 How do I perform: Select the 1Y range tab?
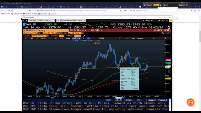pyautogui.click(x=50, y=38)
